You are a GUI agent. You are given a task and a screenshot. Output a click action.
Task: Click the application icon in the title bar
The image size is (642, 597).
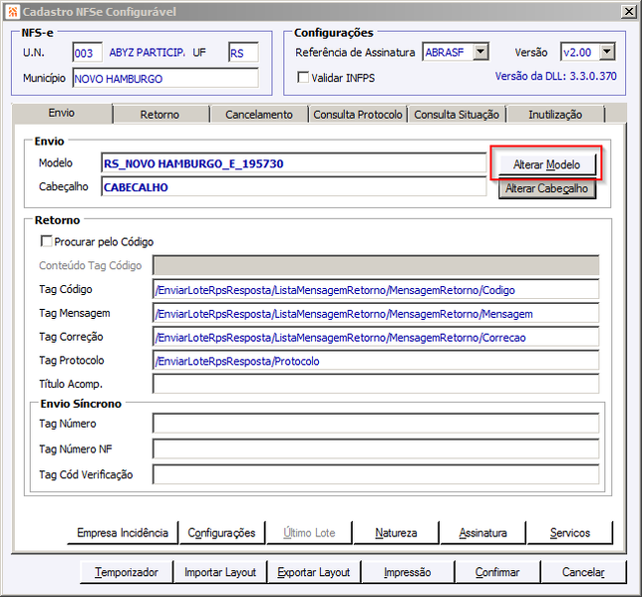pyautogui.click(x=13, y=12)
